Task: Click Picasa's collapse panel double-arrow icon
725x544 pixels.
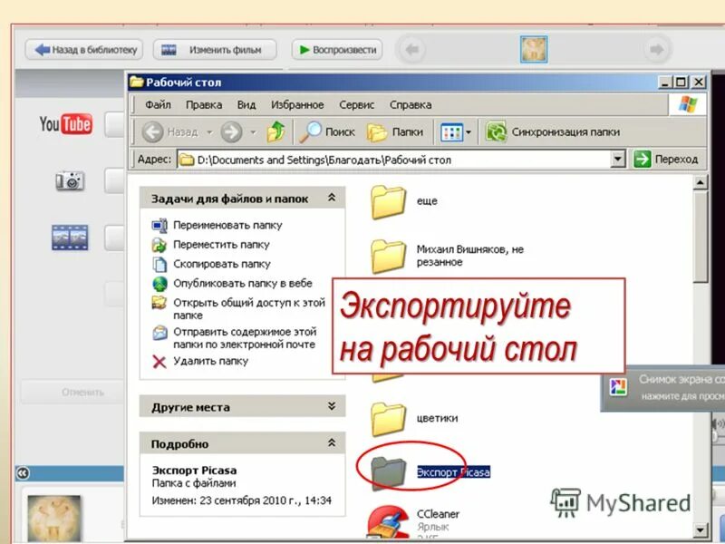Action: [x=23, y=472]
